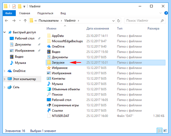
Task: Go forward with the right arrow
Action: [x=14, y=20]
